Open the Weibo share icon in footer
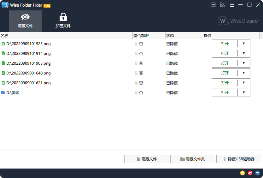This screenshot has width=263, height=178. point(250,173)
